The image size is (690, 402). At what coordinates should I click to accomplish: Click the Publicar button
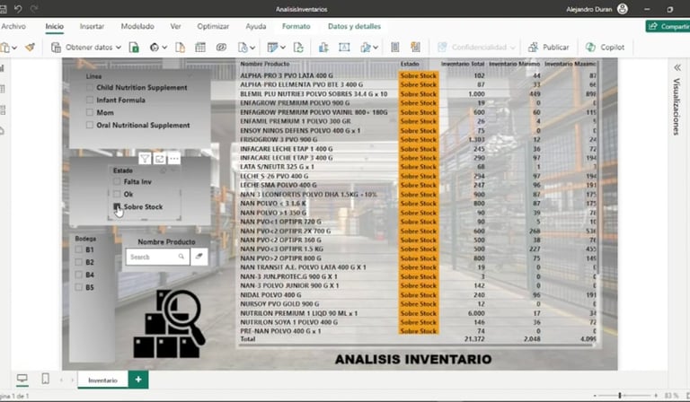(548, 47)
